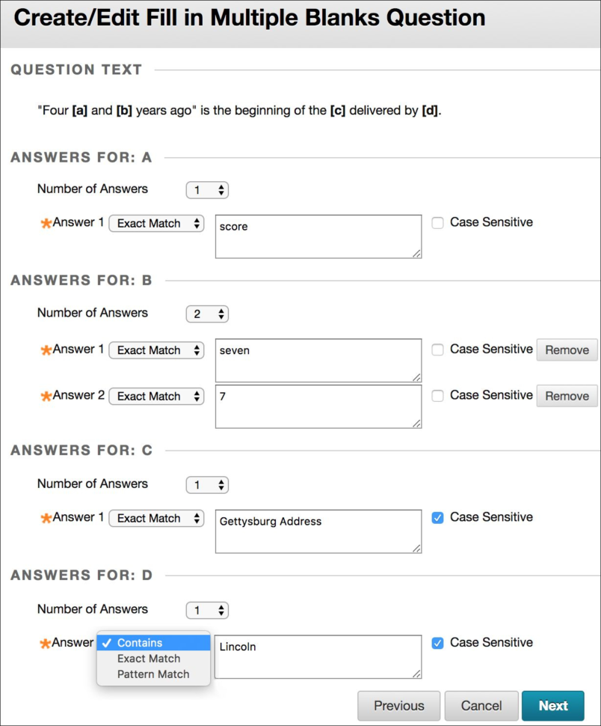Screen dimensions: 601x726
Task: Open Number of Answers dropdown for D
Action: coord(207,611)
